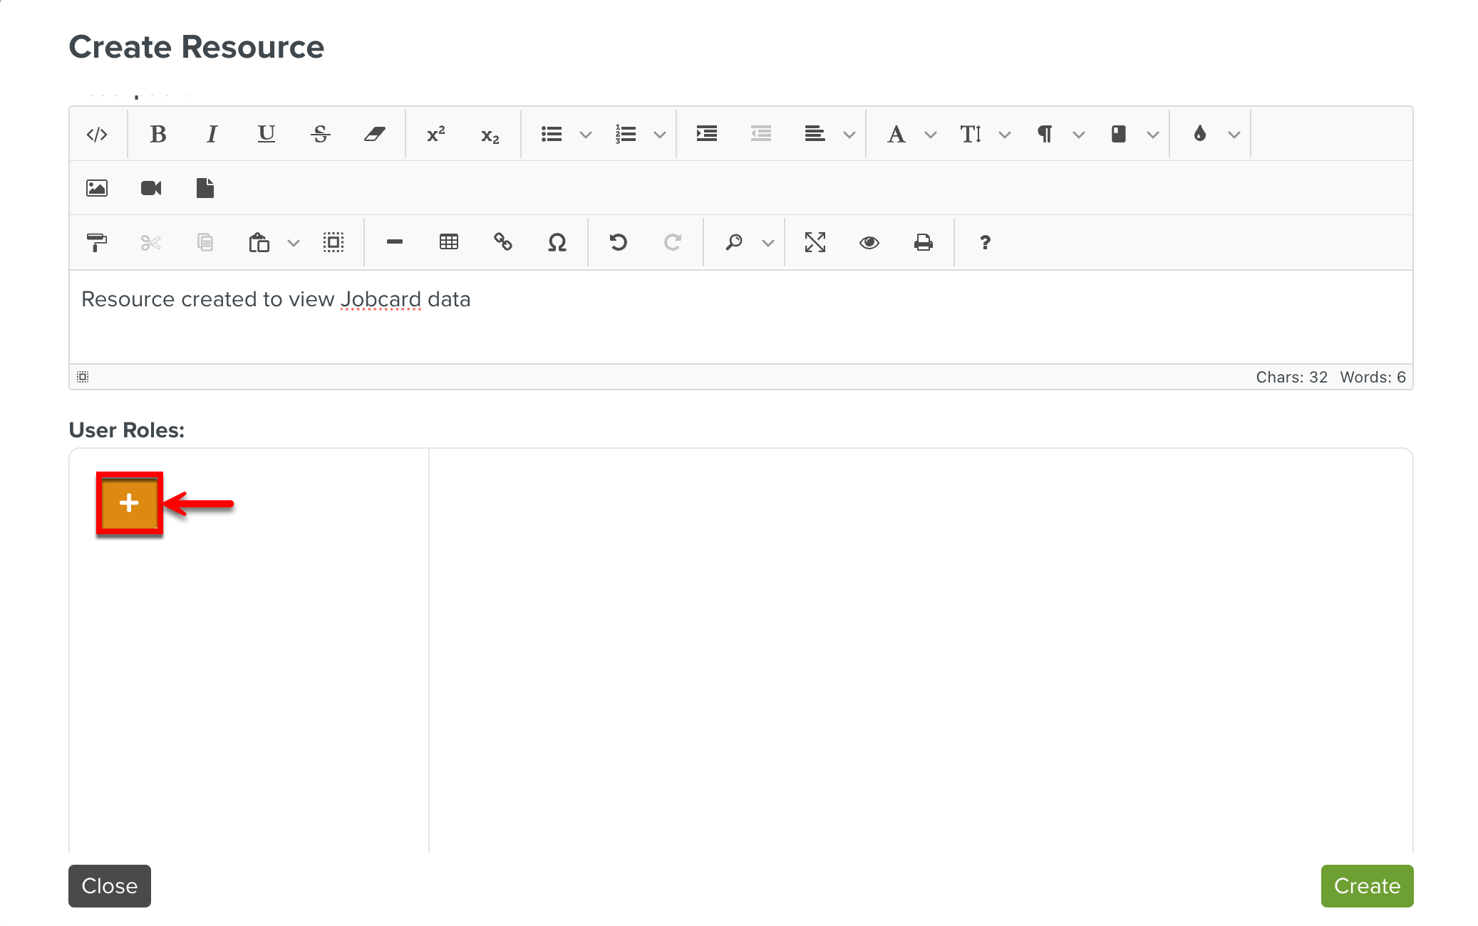Open the text color droplet picker
1478x926 pixels.
(x=1200, y=134)
